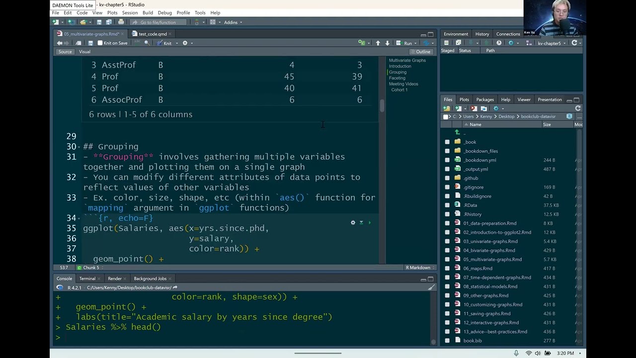Click the Git Commit icon
Viewport: 636px width, 358px height.
pos(458,43)
